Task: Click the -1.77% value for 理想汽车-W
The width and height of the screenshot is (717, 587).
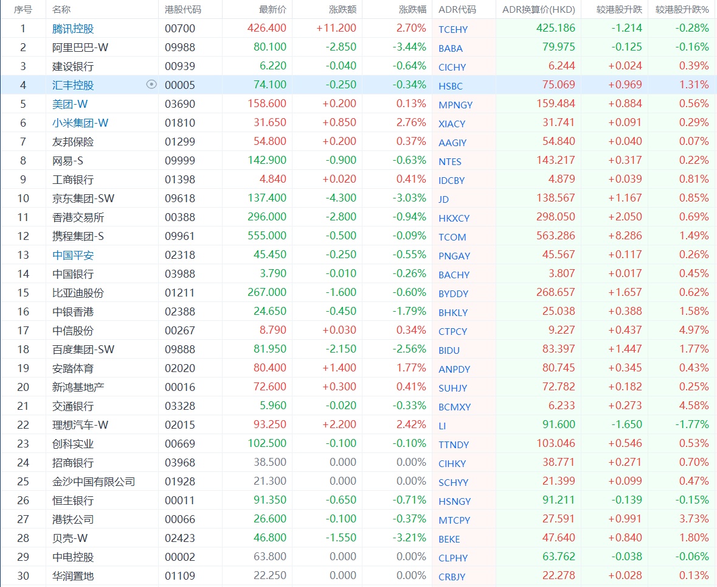Action: [x=692, y=424]
